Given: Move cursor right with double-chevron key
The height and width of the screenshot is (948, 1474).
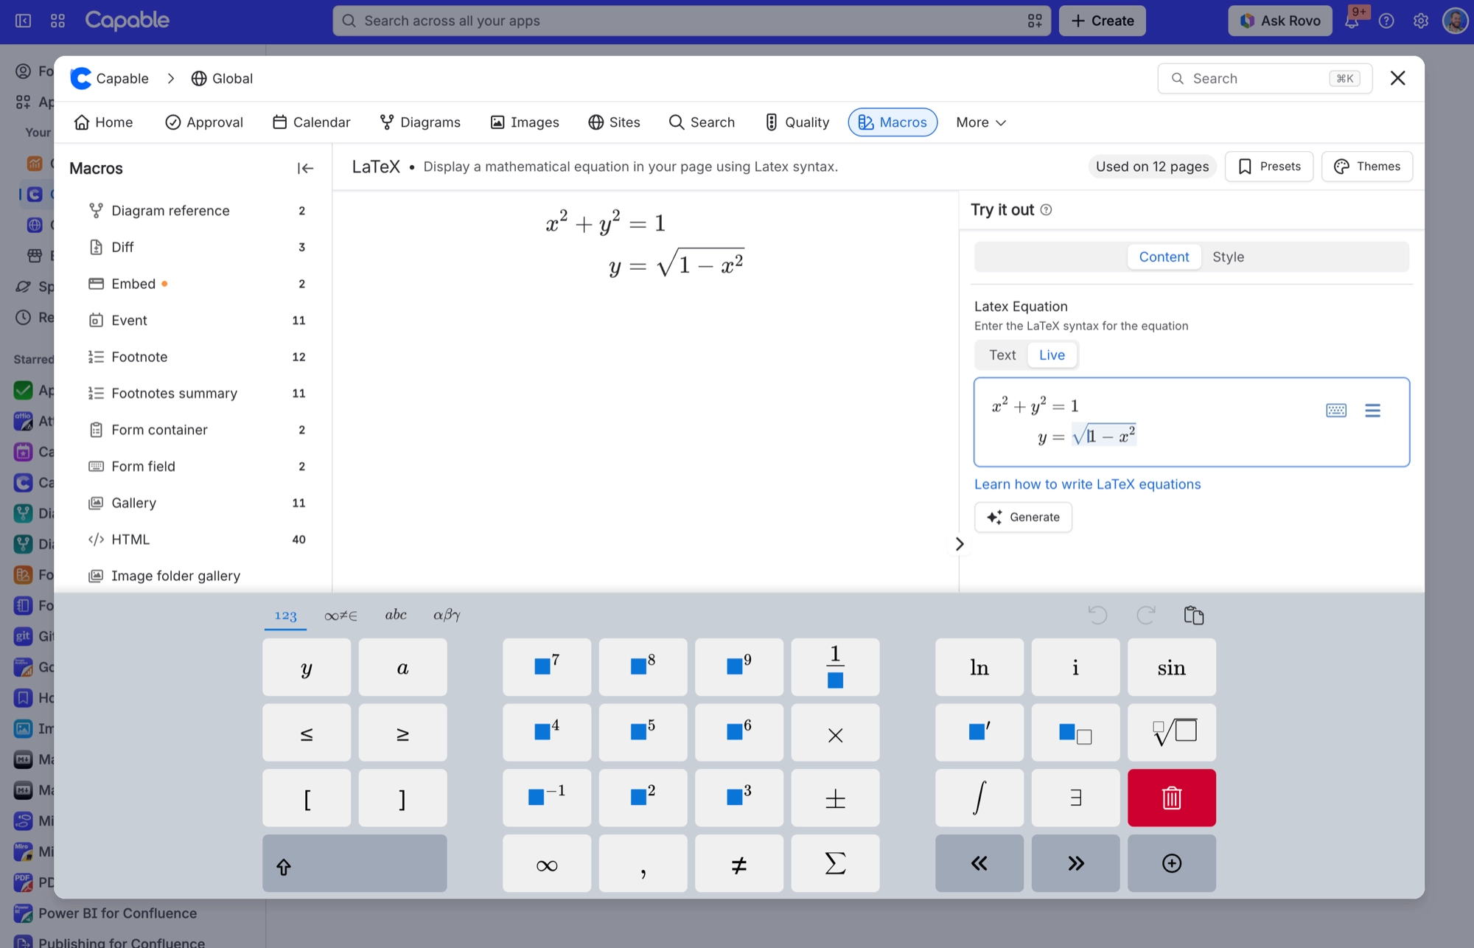Looking at the screenshot, I should click(x=1075, y=863).
